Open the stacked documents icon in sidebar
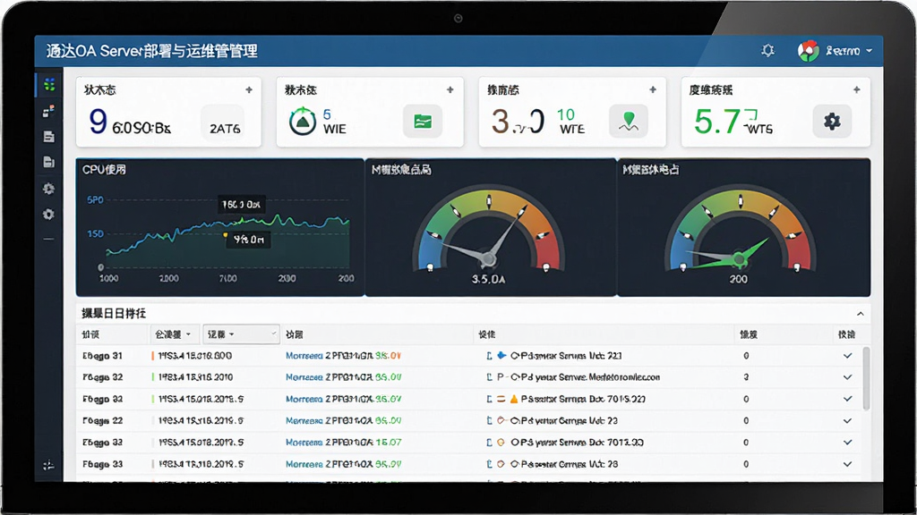The width and height of the screenshot is (917, 515). click(48, 162)
